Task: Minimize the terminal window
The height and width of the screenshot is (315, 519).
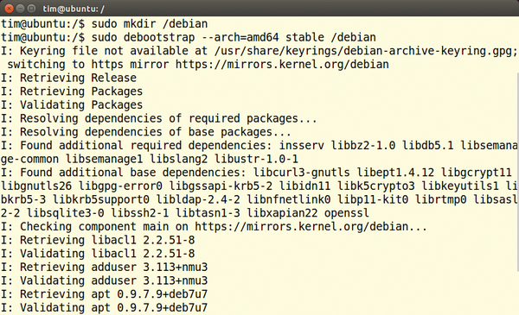Action: (x=21, y=9)
